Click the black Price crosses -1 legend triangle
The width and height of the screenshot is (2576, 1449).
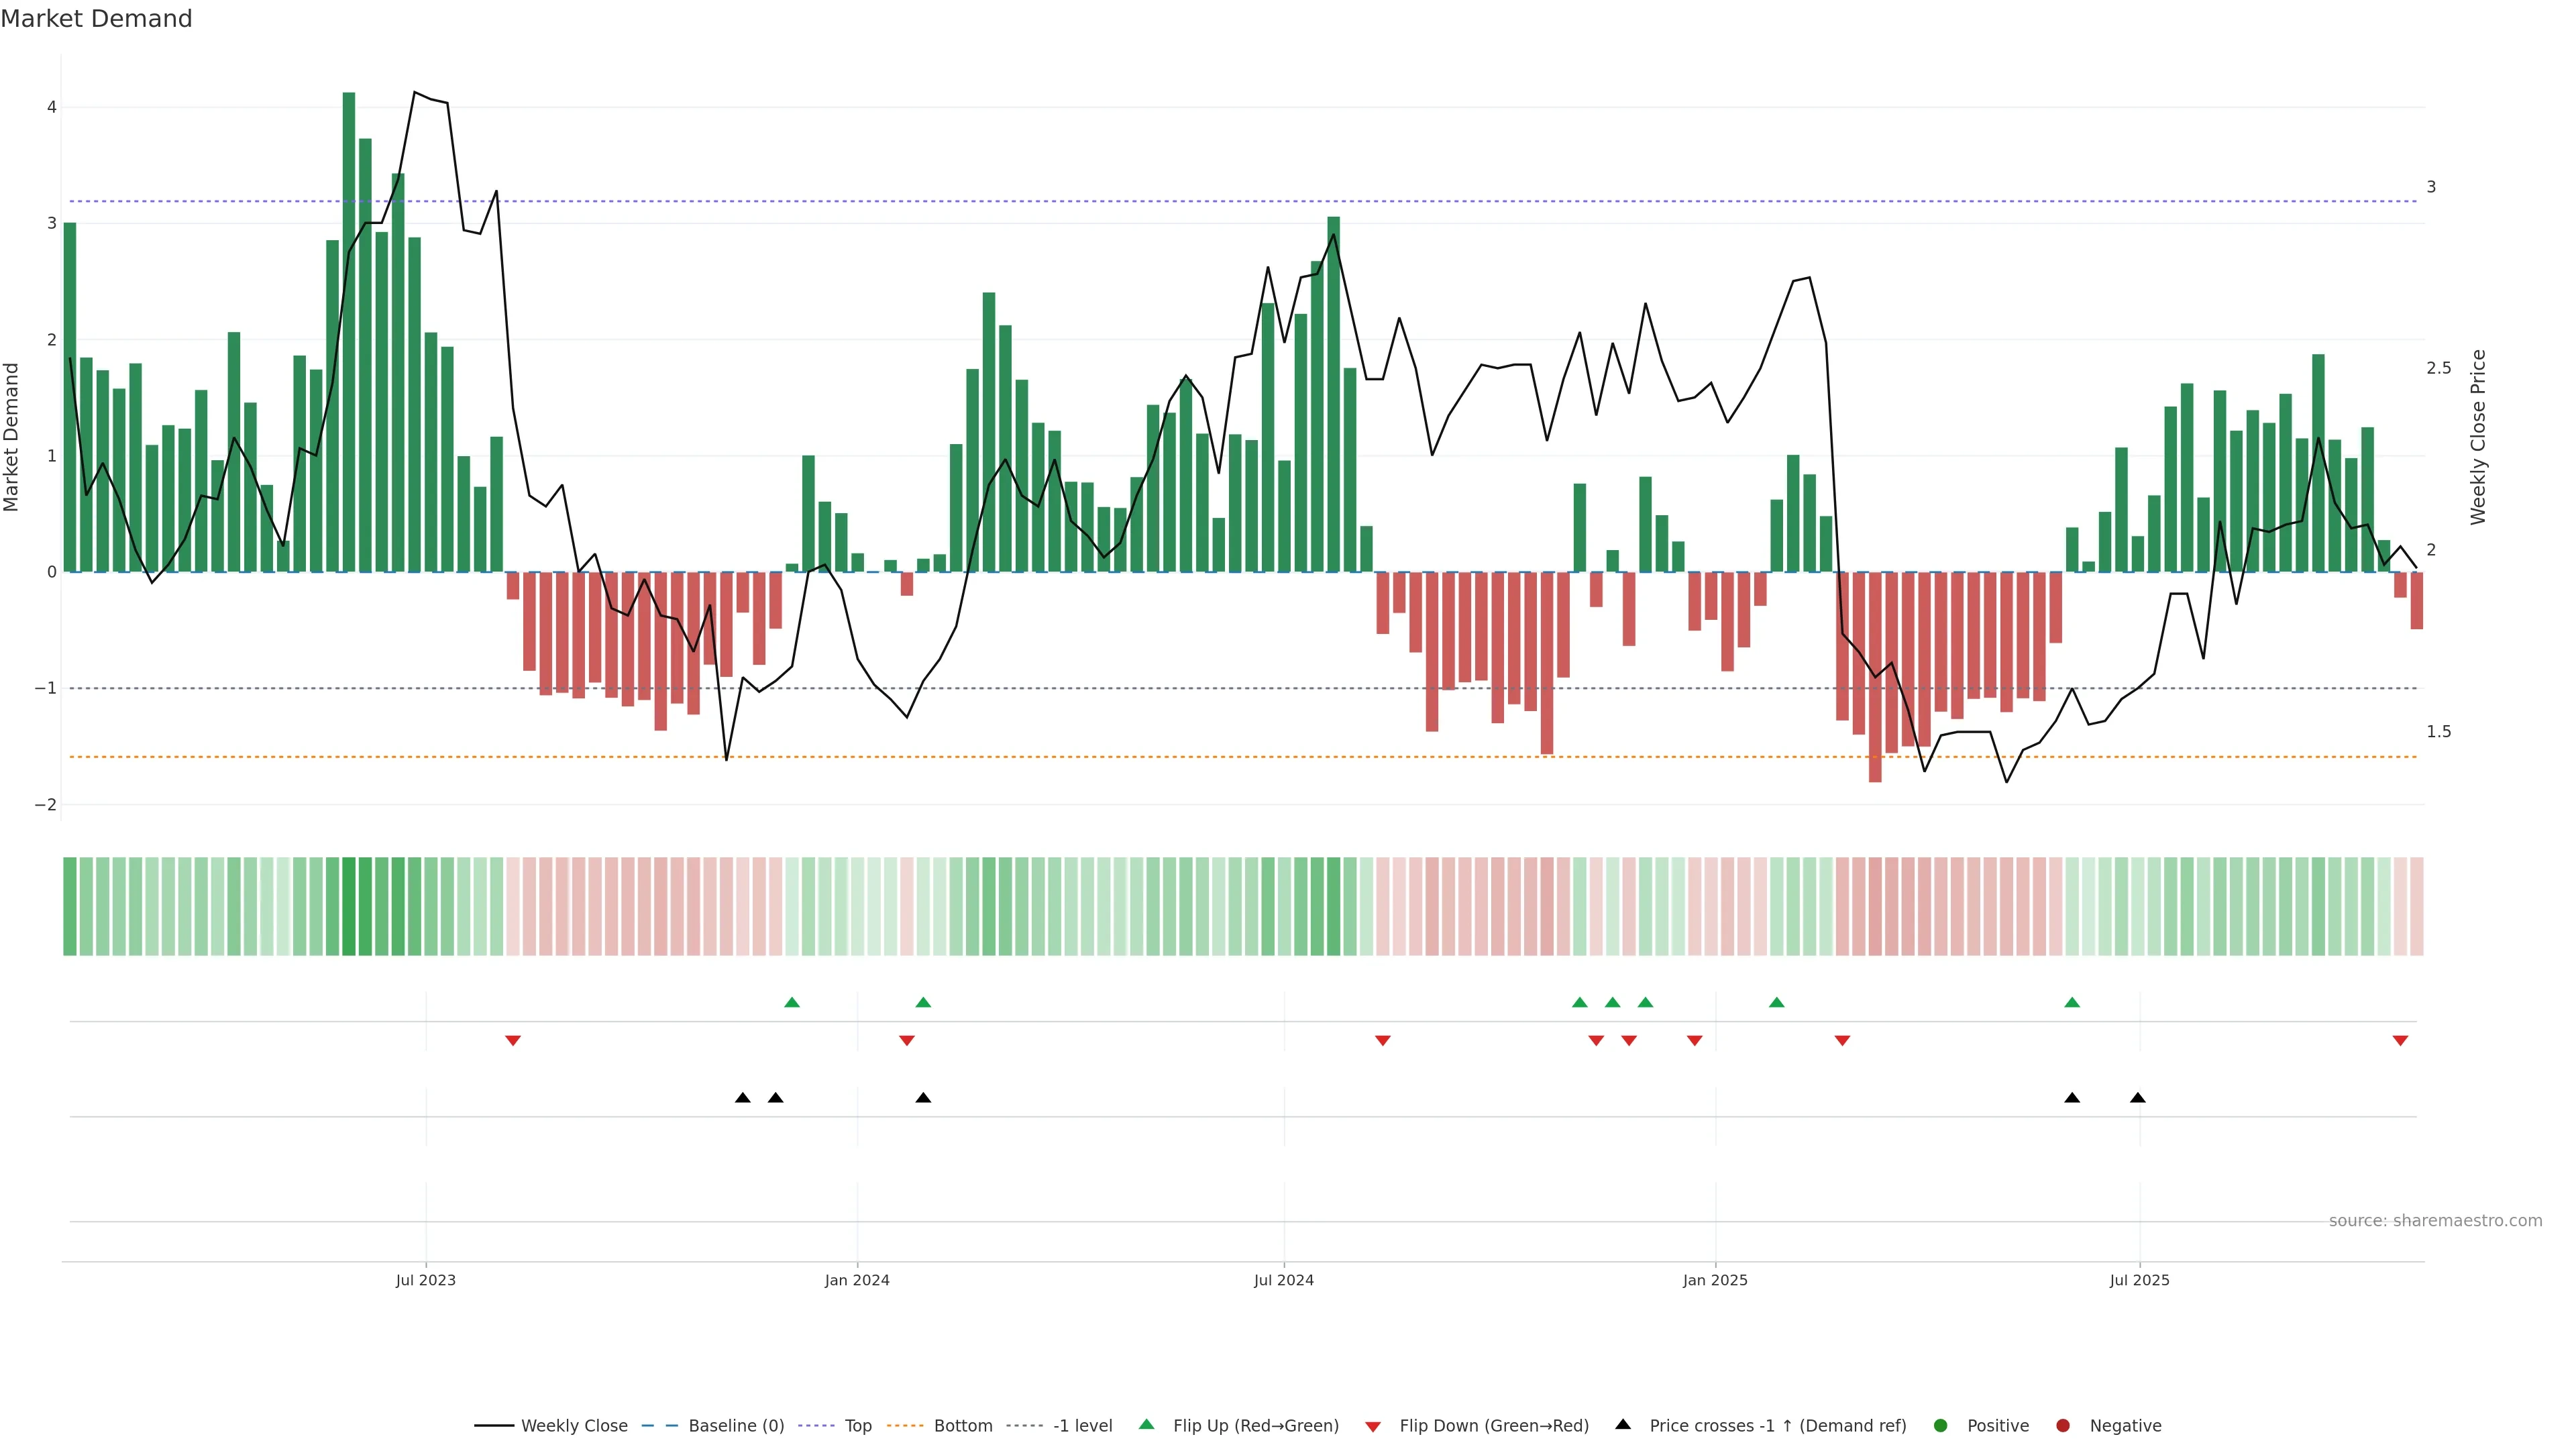coord(1623,1425)
